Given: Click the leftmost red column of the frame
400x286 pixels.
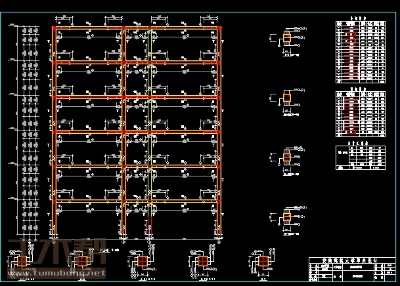Looking at the screenshot, I should pos(55,131).
